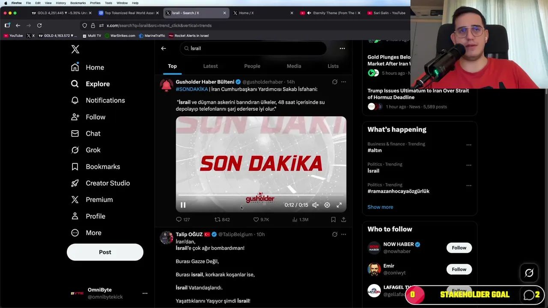548x308 pixels.
Task: Switch to the Top tab
Action: click(172, 66)
